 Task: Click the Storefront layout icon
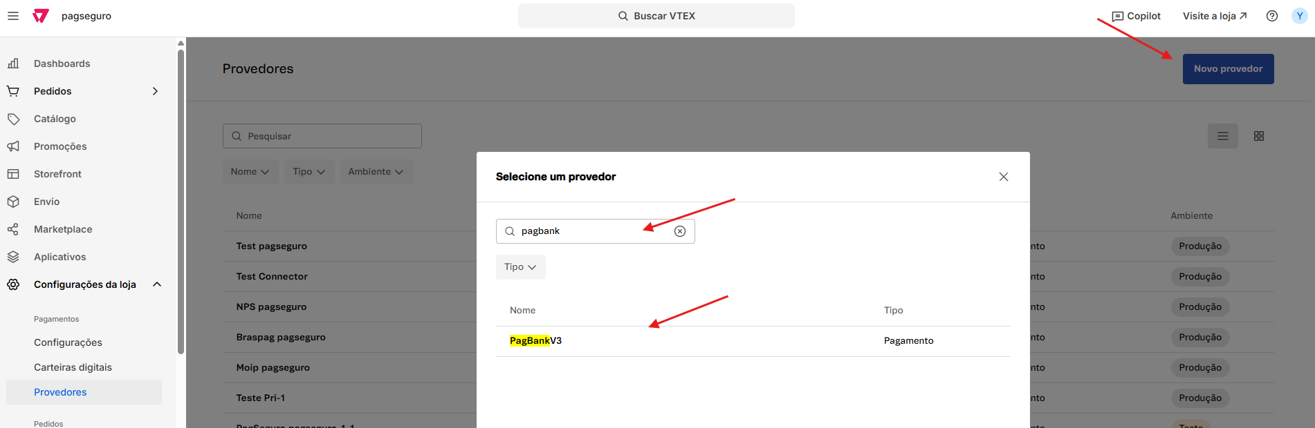pos(13,174)
